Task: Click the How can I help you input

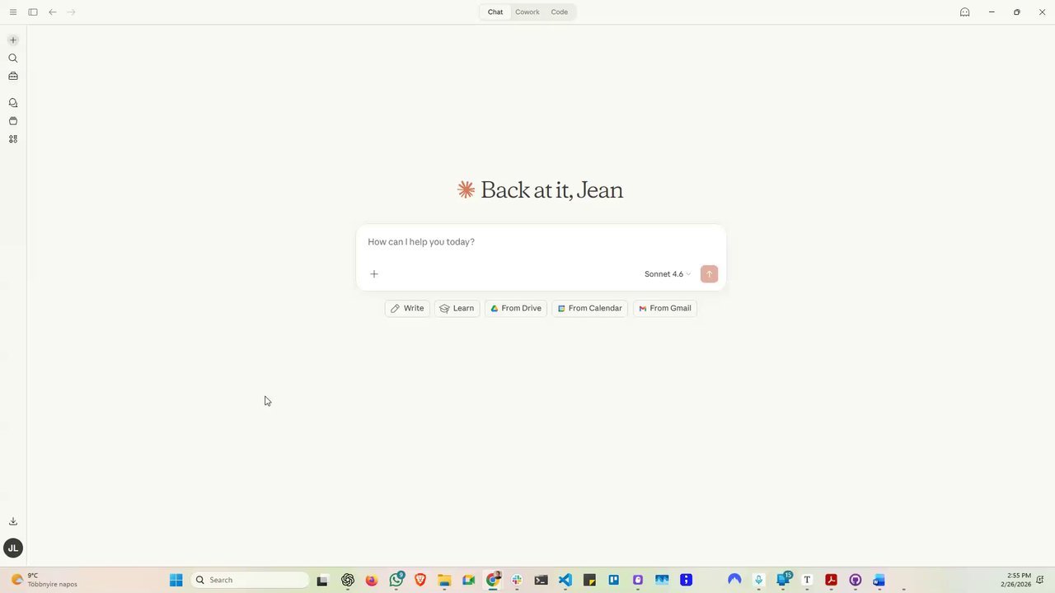Action: tap(541, 242)
